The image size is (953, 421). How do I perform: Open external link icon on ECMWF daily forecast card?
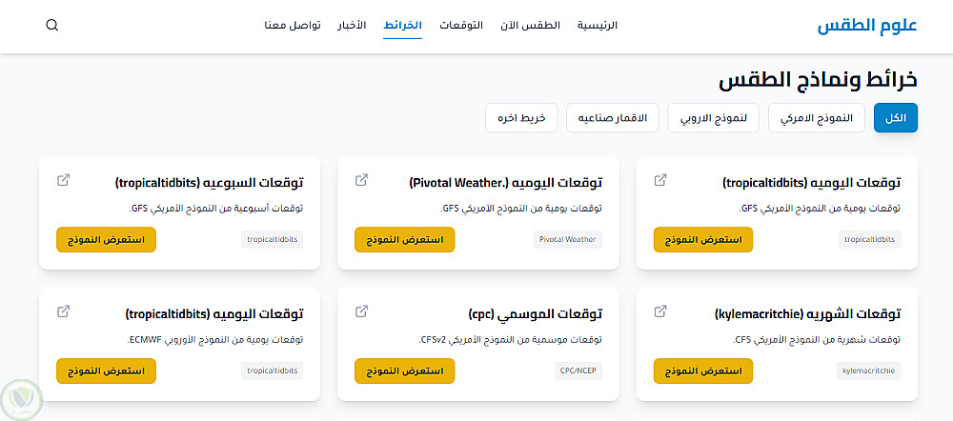64,311
